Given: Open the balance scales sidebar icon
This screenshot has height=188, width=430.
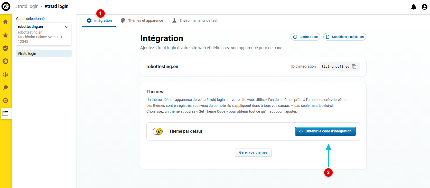Looking at the screenshot, I should [5, 74].
